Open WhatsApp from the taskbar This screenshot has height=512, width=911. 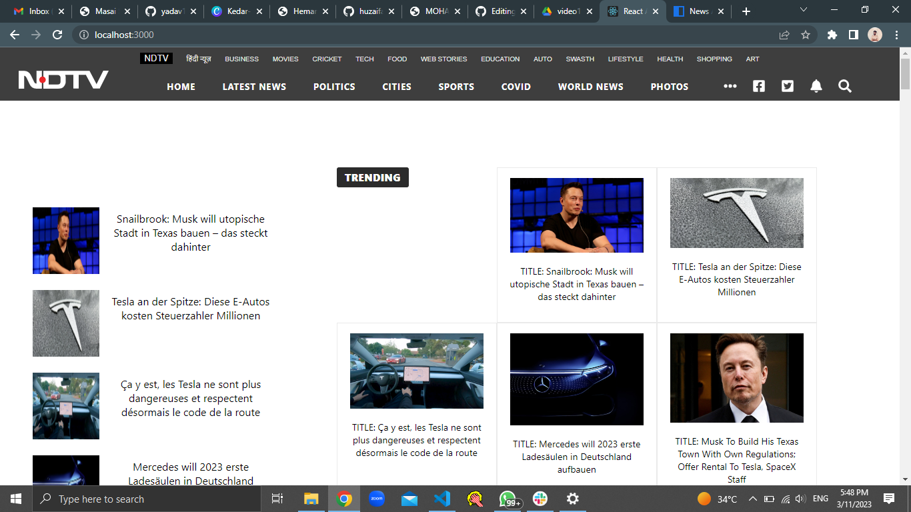(509, 499)
